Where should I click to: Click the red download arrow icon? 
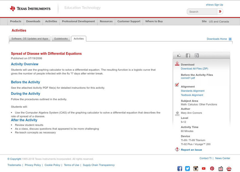click(177, 64)
